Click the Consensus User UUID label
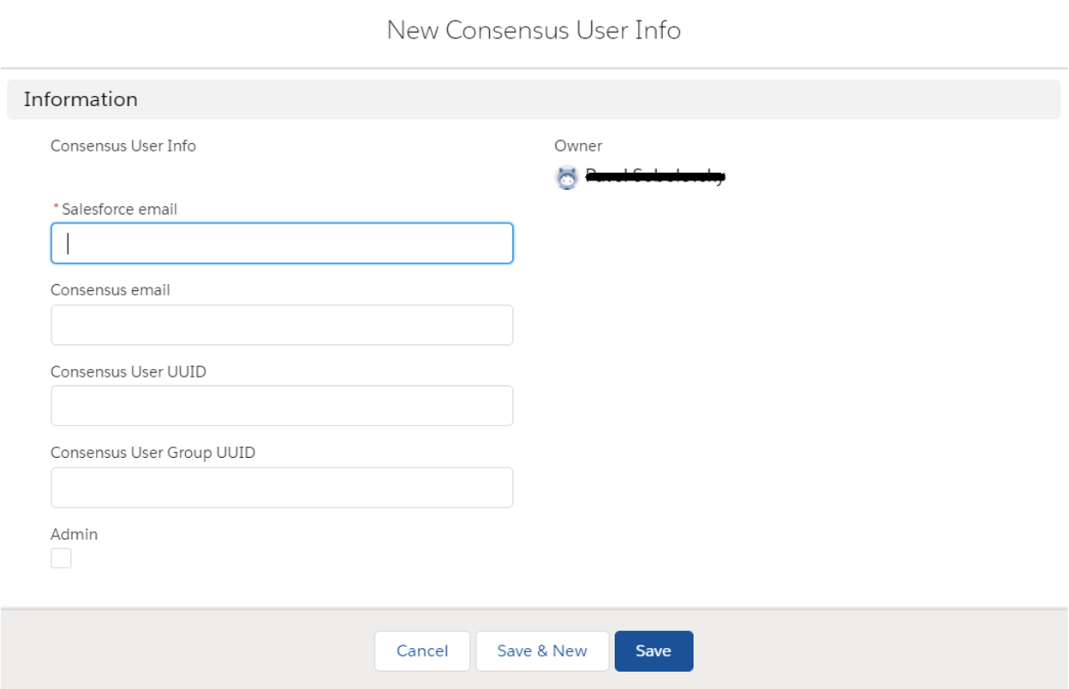 [128, 371]
